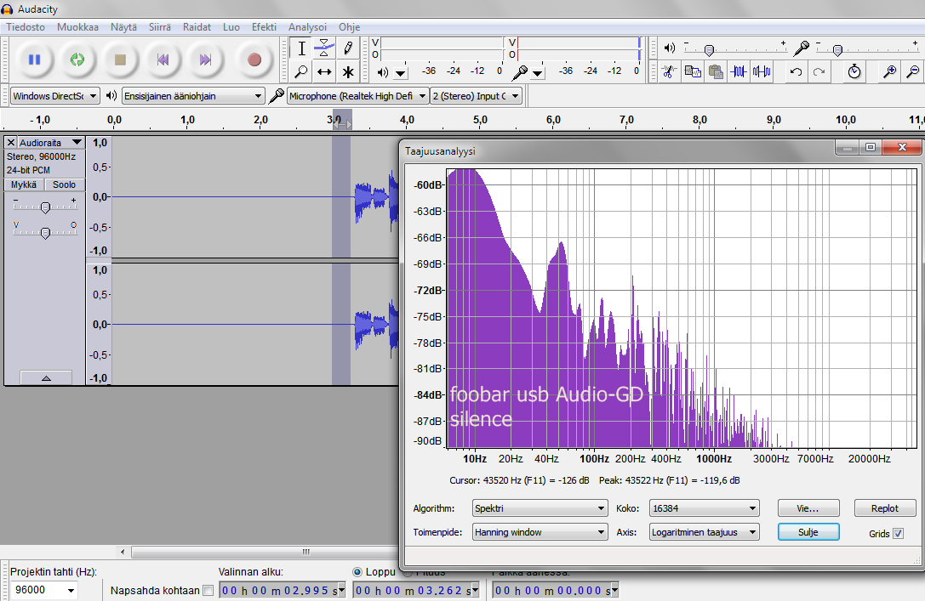Image resolution: width=925 pixels, height=601 pixels.
Task: Open the Efekti menu
Action: 264,27
